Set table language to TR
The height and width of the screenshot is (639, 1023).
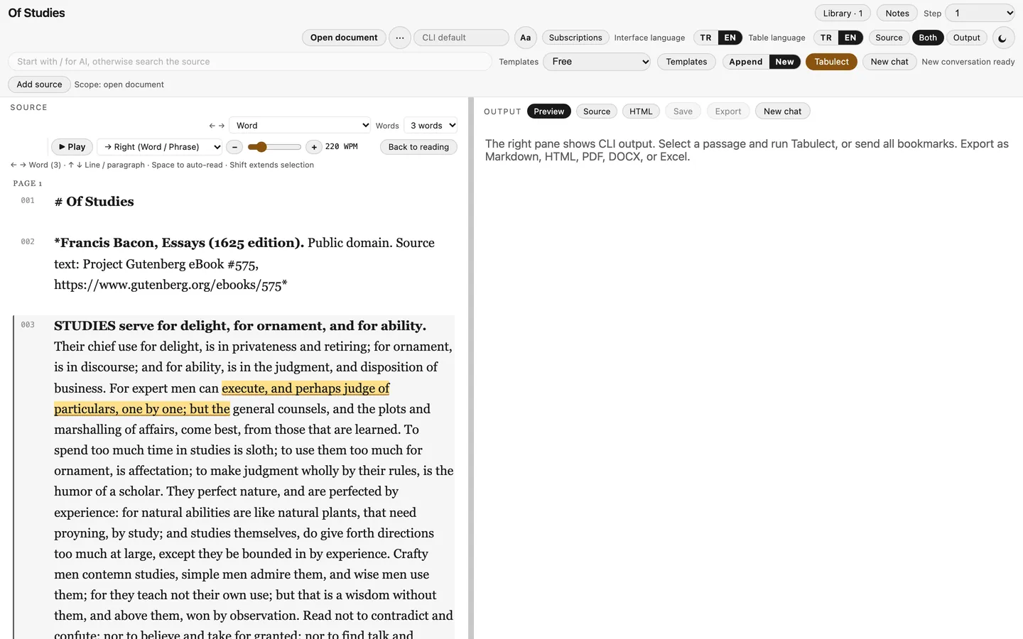826,38
